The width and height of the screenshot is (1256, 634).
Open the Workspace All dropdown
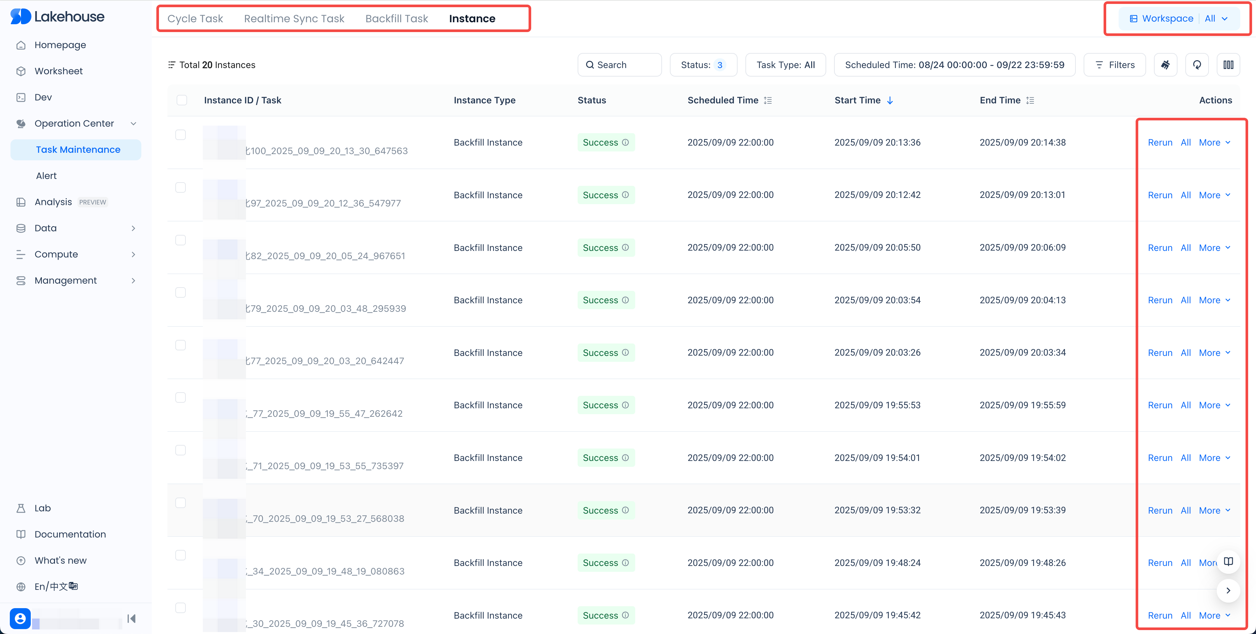(1178, 19)
